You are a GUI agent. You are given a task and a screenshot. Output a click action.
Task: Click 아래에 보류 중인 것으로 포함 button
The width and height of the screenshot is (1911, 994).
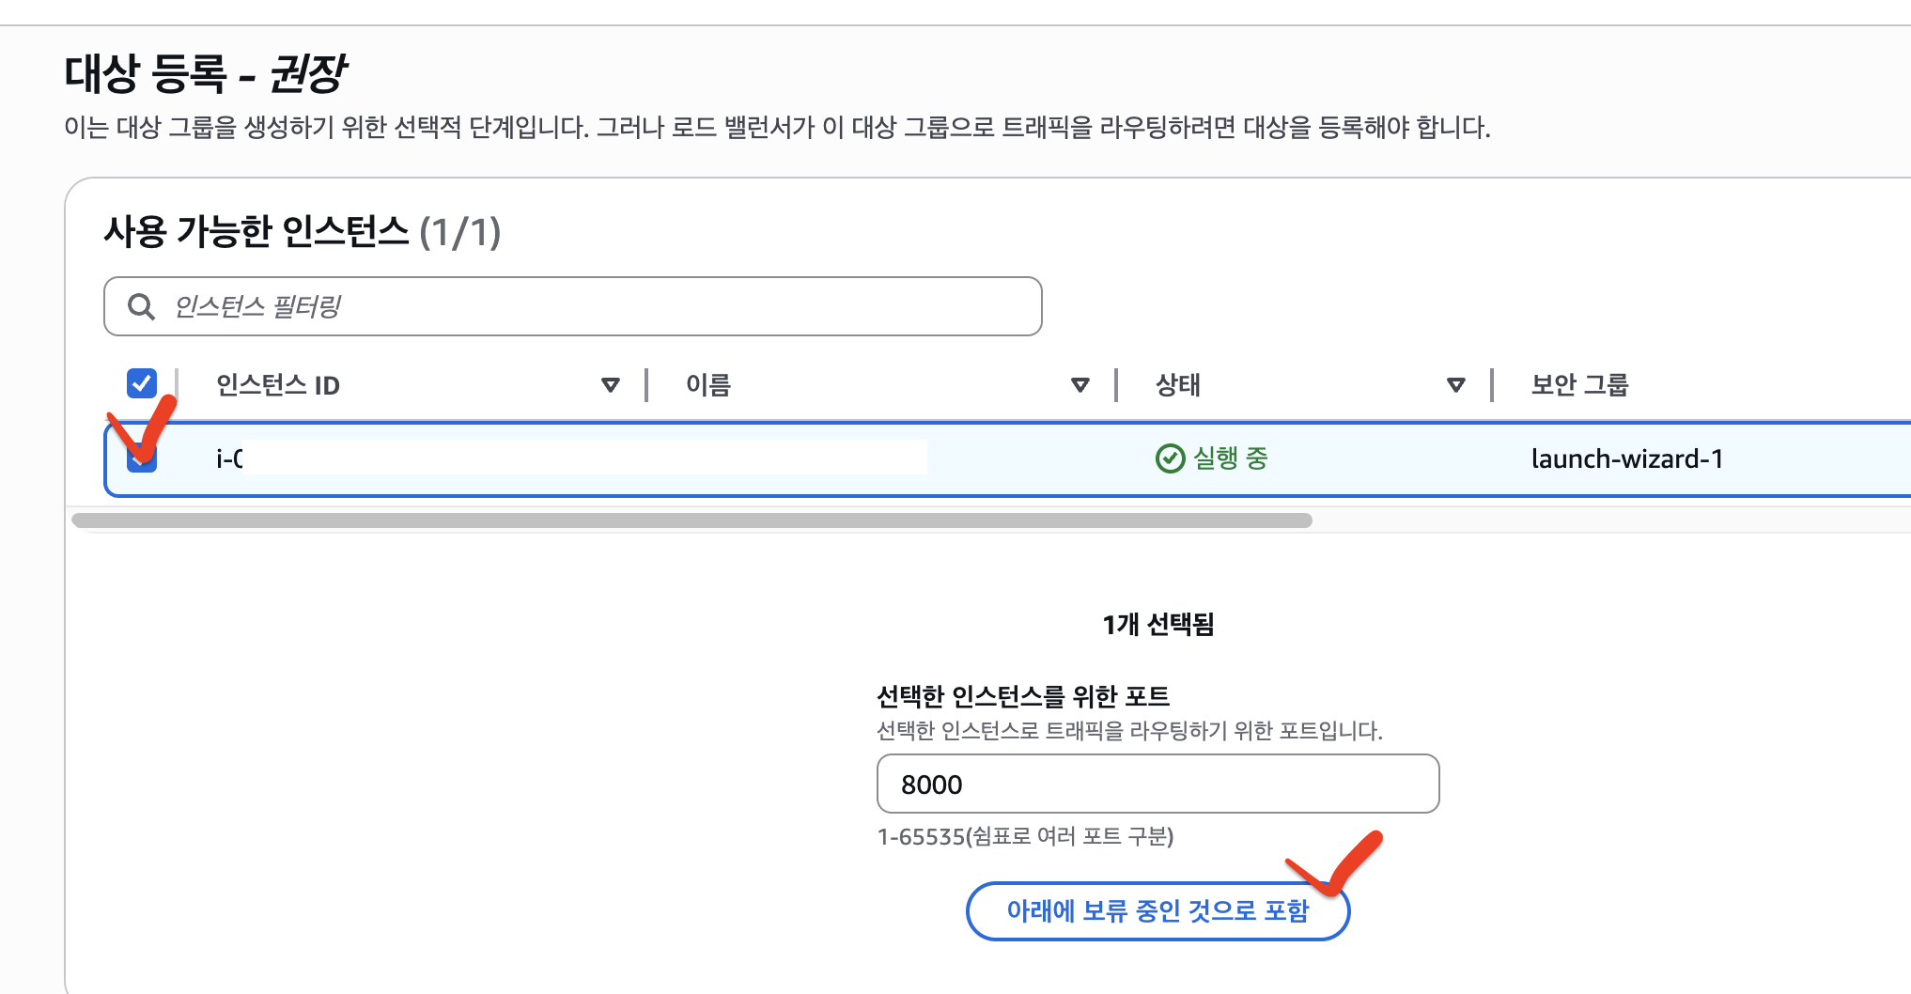[x=1157, y=910]
